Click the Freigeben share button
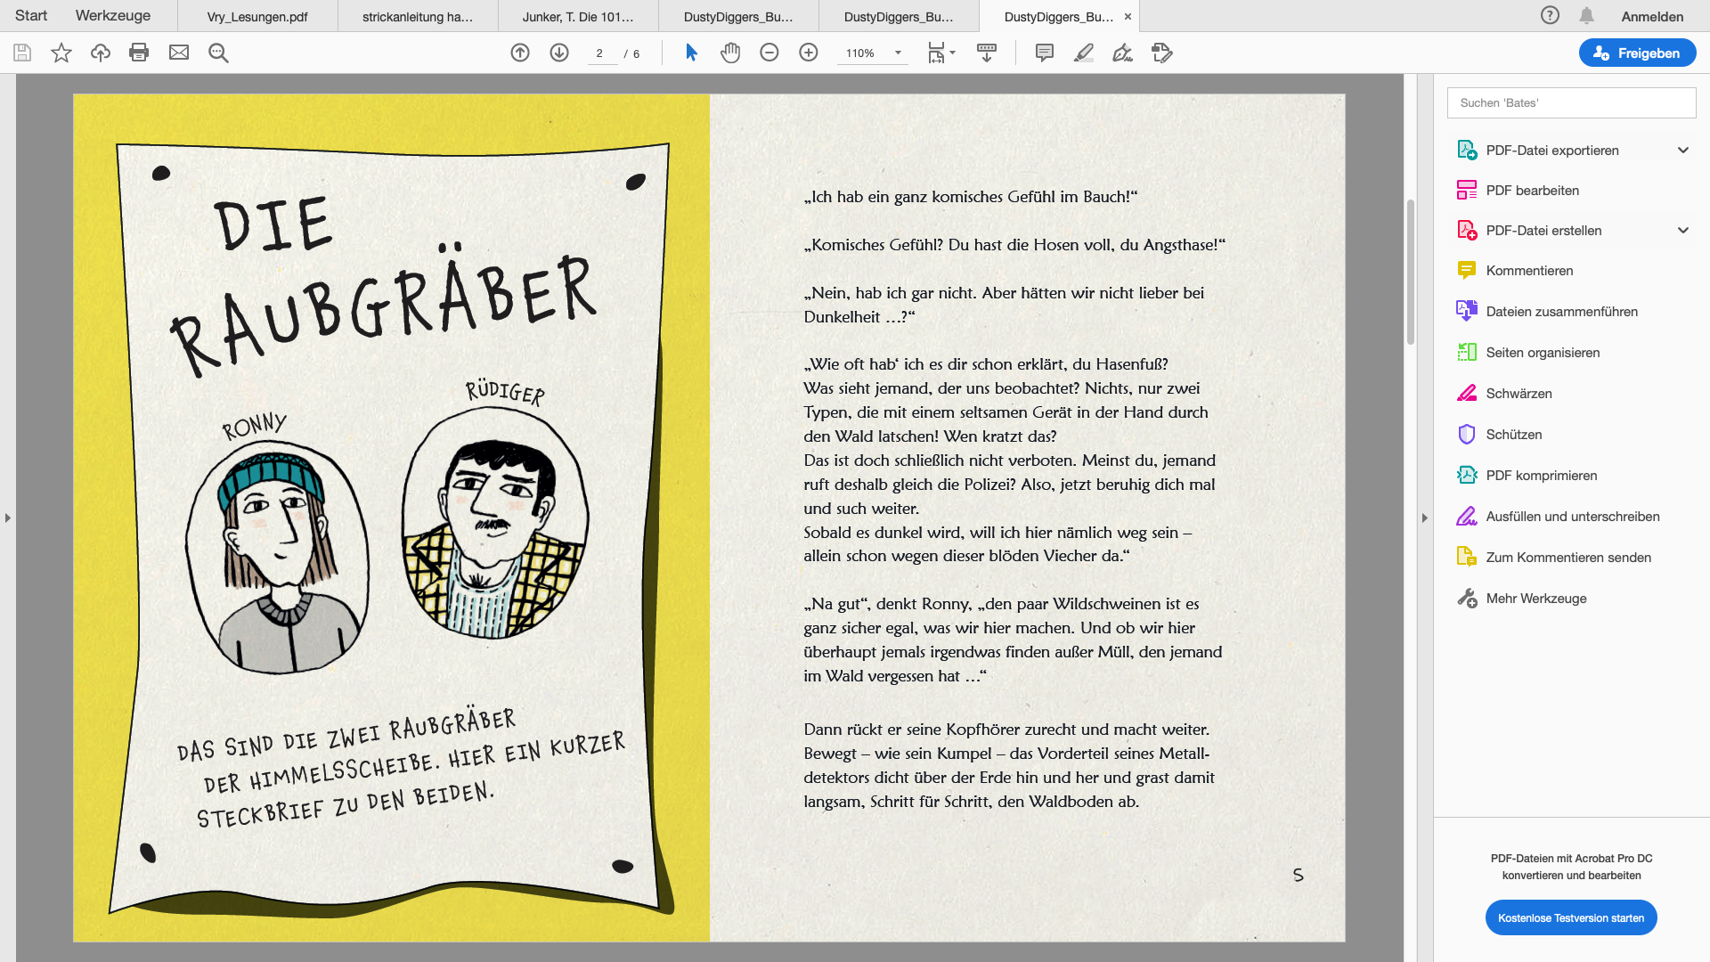The image size is (1710, 962). point(1637,53)
